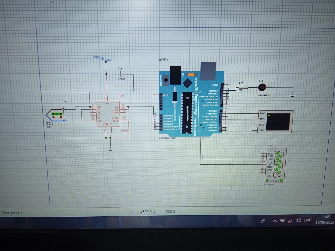Click the green 25.00 temperature readout
Screen dimensions: 335x251
tap(57, 114)
